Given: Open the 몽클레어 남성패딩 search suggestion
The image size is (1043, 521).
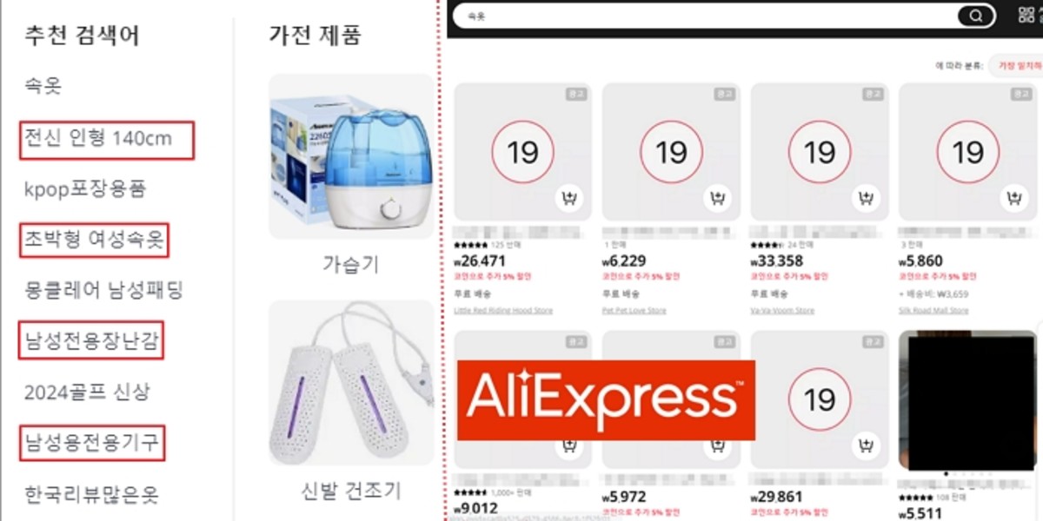Looking at the screenshot, I should click(x=103, y=289).
